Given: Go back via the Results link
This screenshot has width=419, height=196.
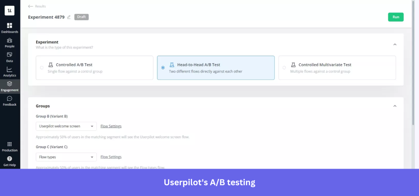Looking at the screenshot, I should click(x=40, y=6).
